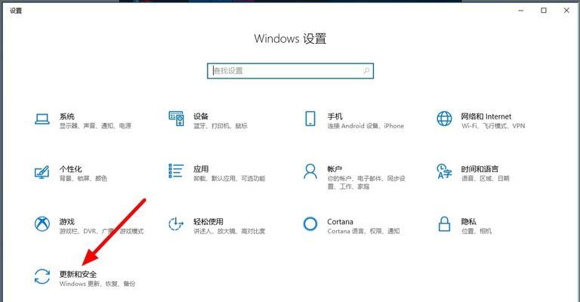Open the 手机 phone icon
The width and height of the screenshot is (580, 302).
tap(310, 119)
